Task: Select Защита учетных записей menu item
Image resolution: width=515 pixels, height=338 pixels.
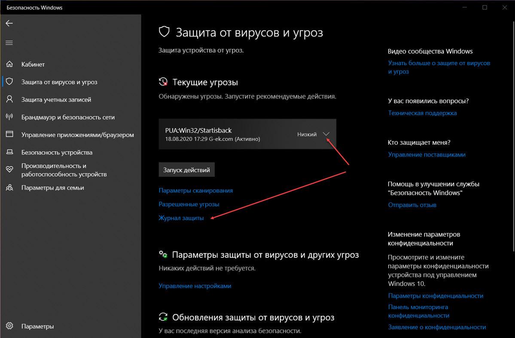Action: (56, 100)
